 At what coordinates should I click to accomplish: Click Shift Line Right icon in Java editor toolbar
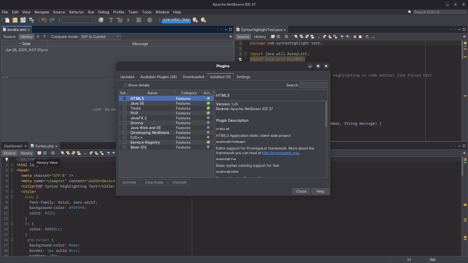[x=348, y=37]
